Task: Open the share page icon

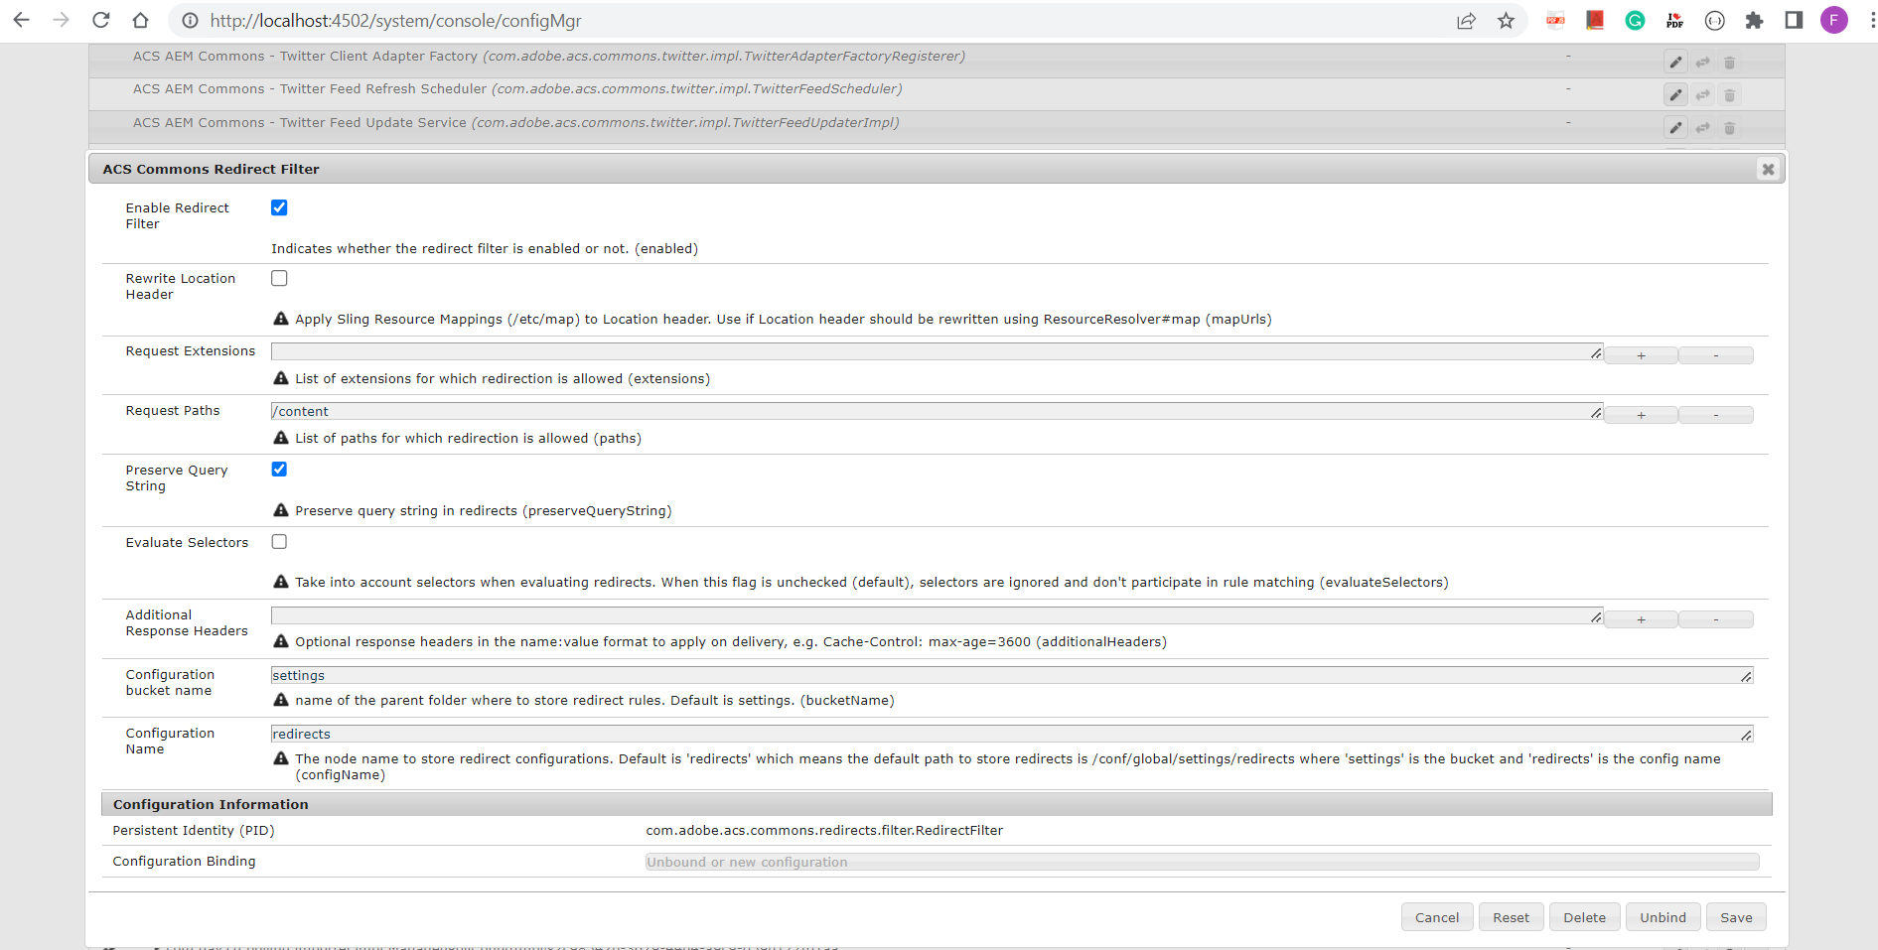Action: tap(1467, 20)
